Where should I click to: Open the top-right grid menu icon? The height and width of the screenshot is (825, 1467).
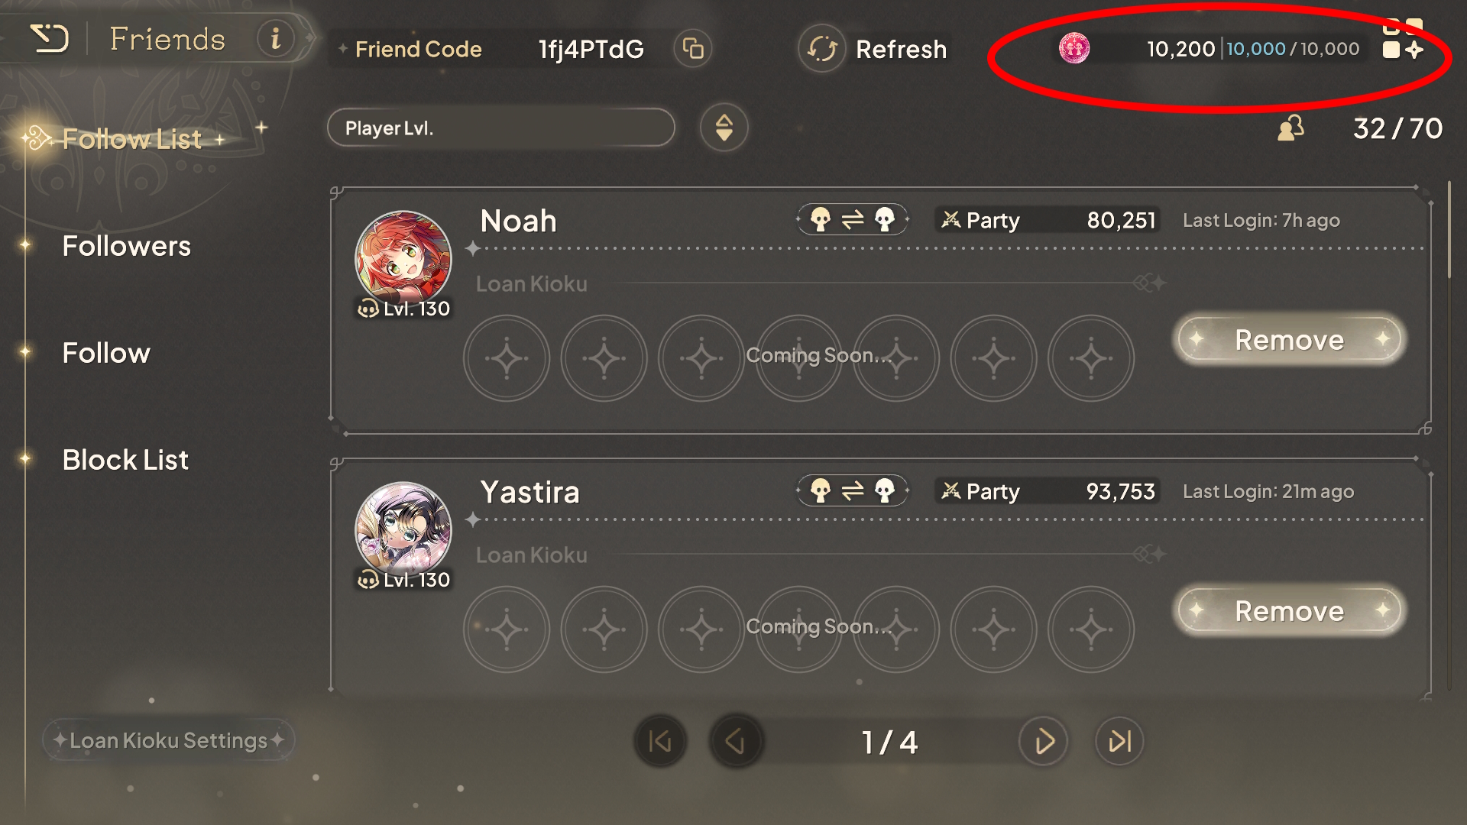click(1403, 39)
